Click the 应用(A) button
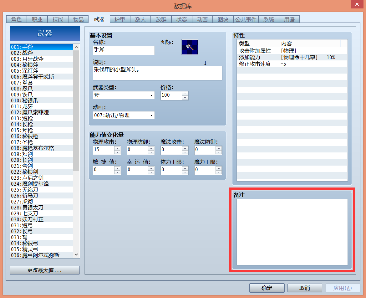Screen dimensions: 366x298 click(343, 288)
